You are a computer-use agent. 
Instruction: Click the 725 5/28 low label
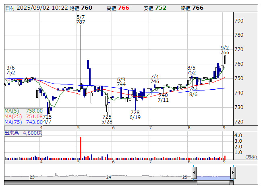(107, 119)
